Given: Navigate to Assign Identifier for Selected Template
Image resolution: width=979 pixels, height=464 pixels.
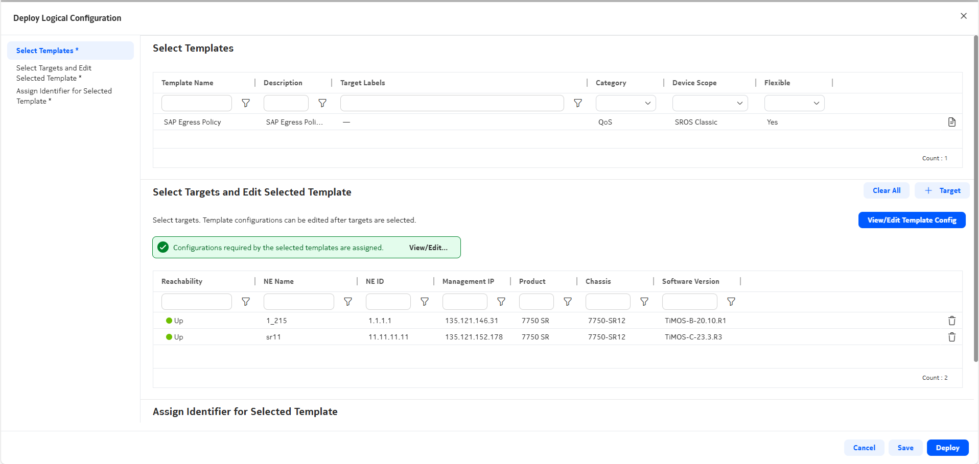Looking at the screenshot, I should coord(64,96).
